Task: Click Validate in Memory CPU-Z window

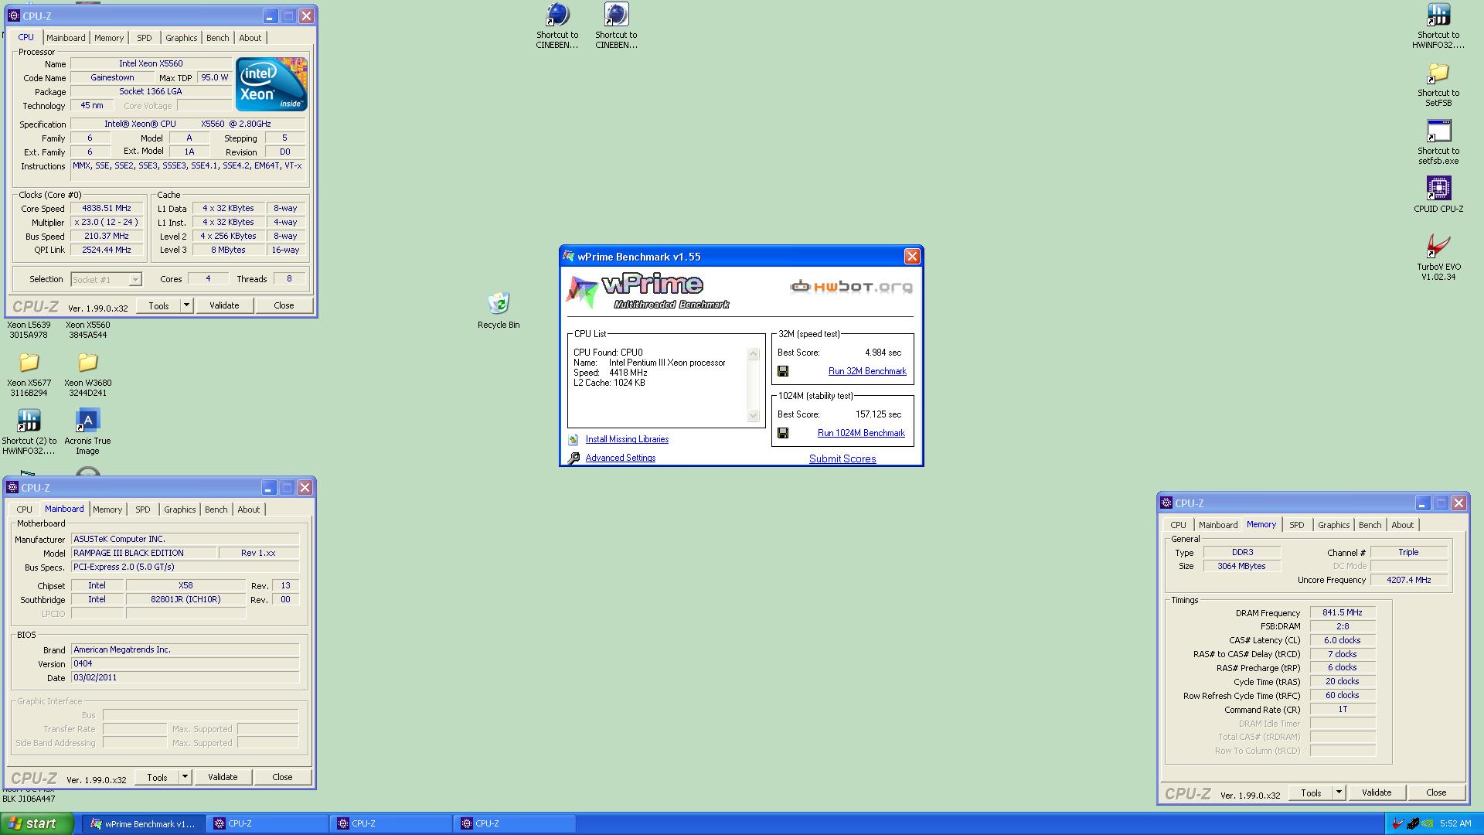Action: pos(1377,792)
